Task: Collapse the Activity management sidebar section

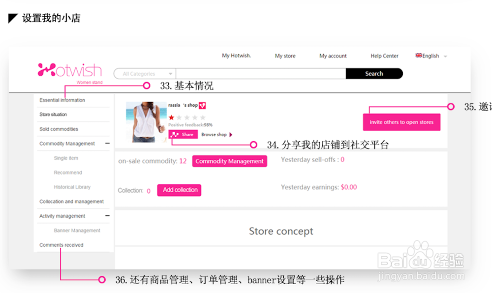Action: click(107, 215)
